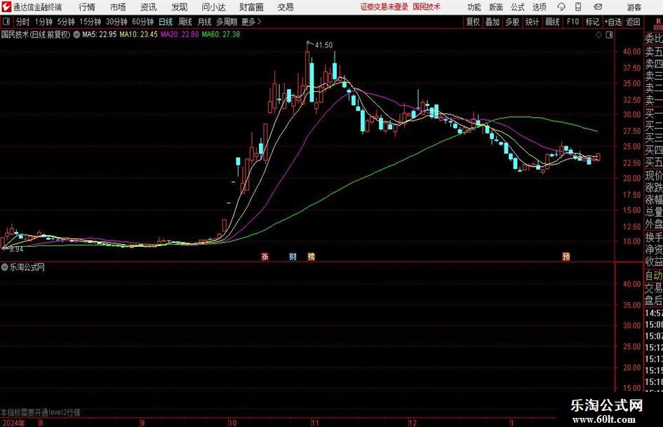Click the MA60: 27.38 label
Viewport: 663px width, 427px height.
221,34
